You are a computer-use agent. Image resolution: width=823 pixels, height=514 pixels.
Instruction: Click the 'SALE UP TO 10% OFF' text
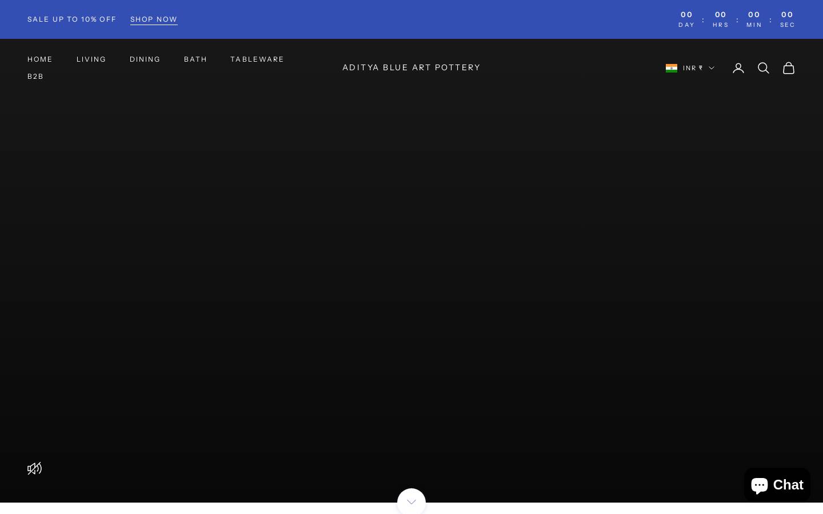(x=72, y=19)
